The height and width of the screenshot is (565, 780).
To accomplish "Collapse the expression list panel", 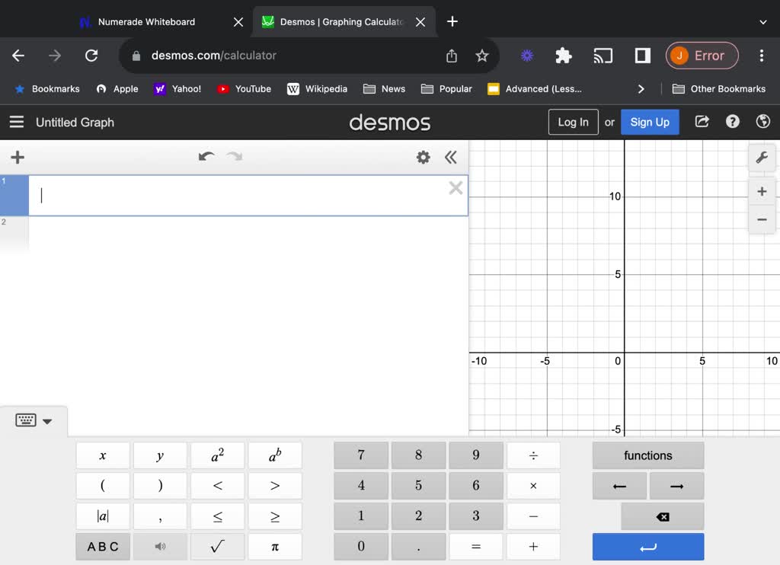I will (x=451, y=157).
